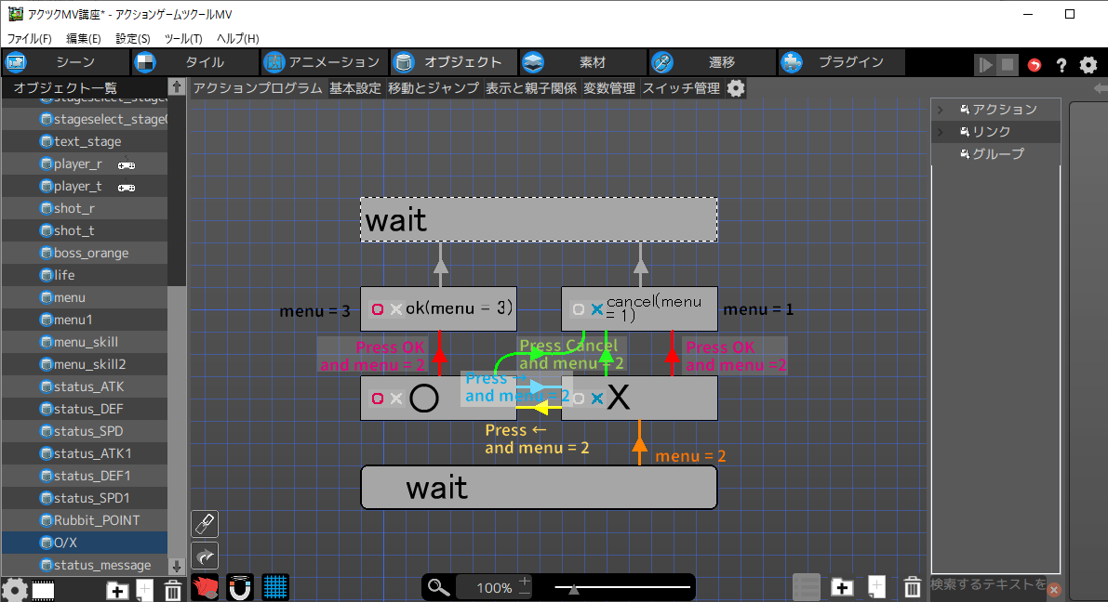
Task: Click the red layers visibility icon
Action: (205, 587)
